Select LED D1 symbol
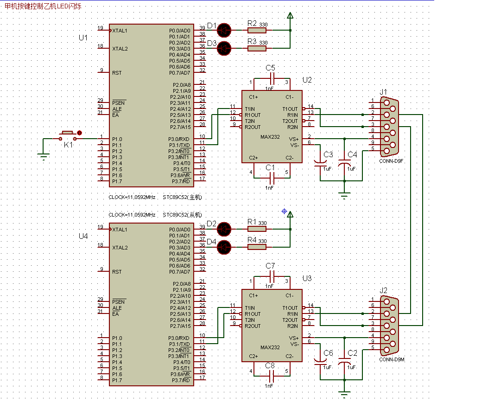The image size is (494, 403). pos(224,30)
